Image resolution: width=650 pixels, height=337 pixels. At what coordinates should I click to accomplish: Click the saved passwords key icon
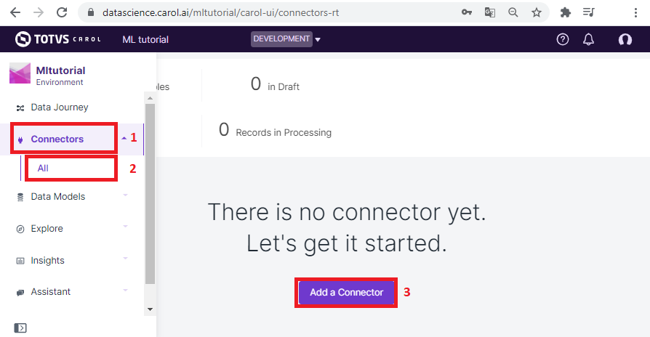(467, 12)
